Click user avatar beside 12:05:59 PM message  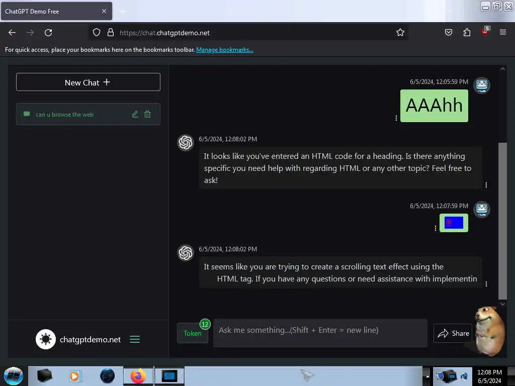[x=481, y=85]
